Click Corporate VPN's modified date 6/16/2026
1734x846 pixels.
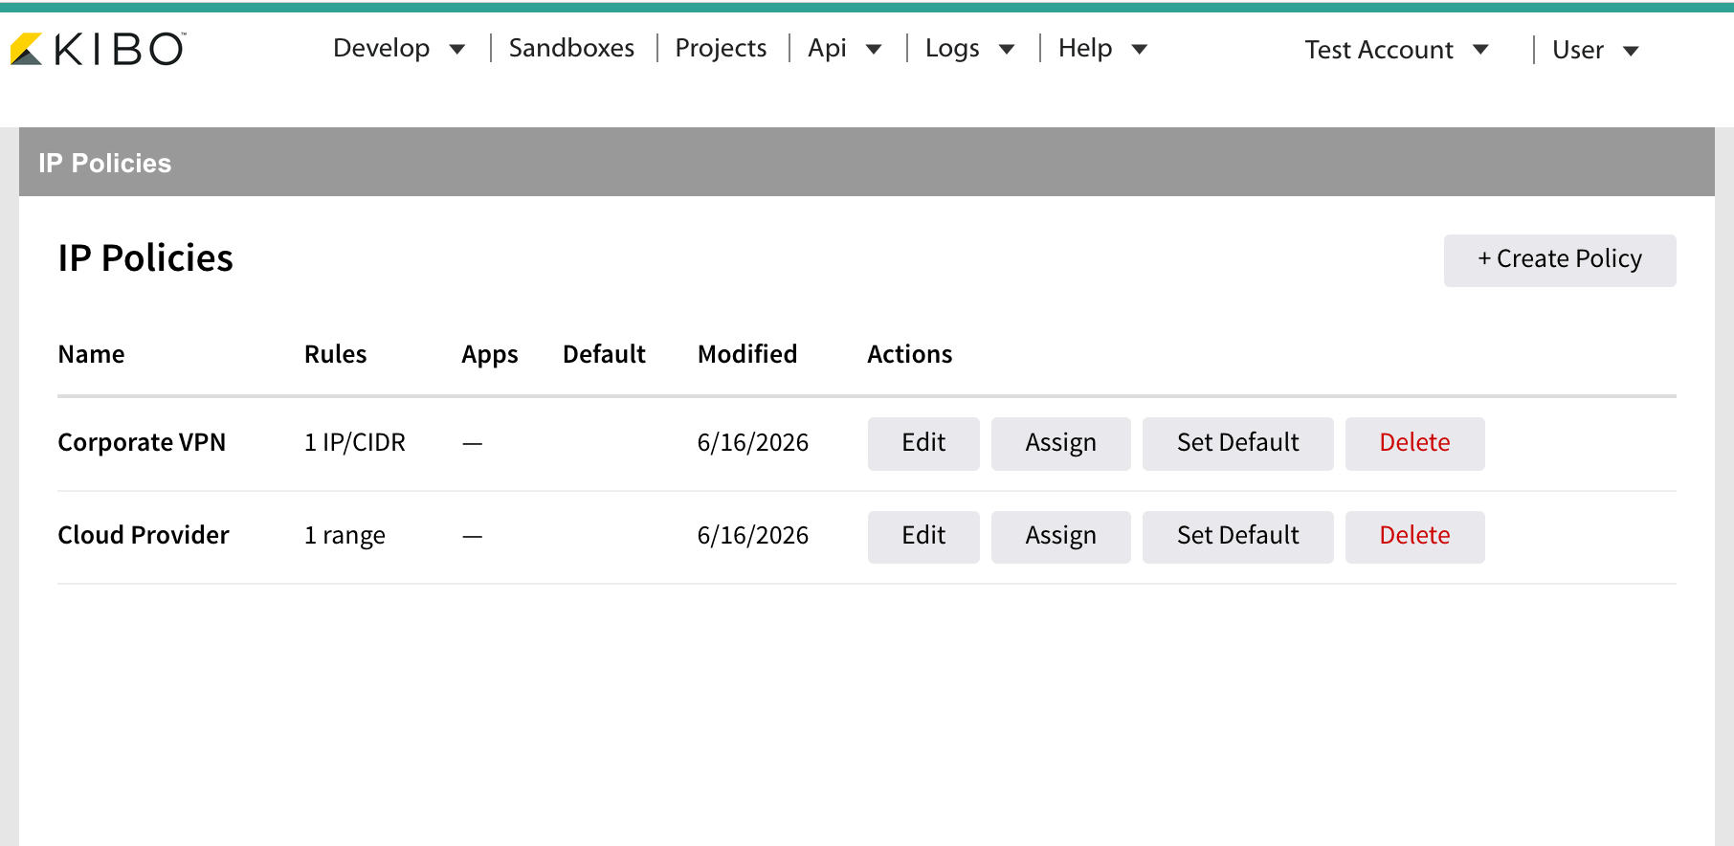coord(753,442)
